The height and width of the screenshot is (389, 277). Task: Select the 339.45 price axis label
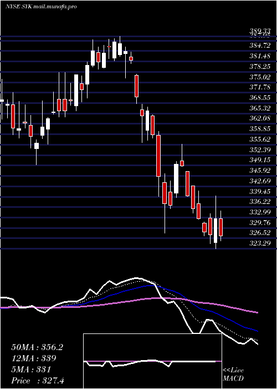point(260,192)
